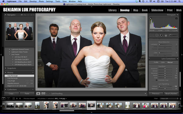Select Vignette Amount history step
Viewport: 183px width, 114px height.
[x=20, y=83]
